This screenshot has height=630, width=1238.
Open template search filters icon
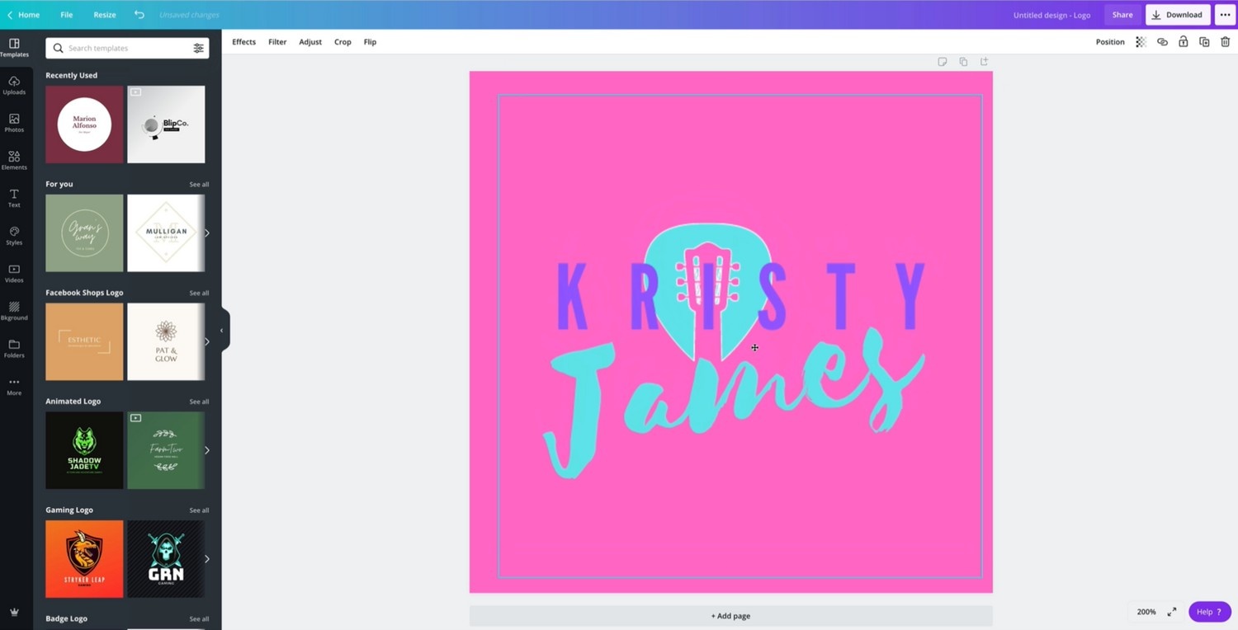pyautogui.click(x=198, y=49)
